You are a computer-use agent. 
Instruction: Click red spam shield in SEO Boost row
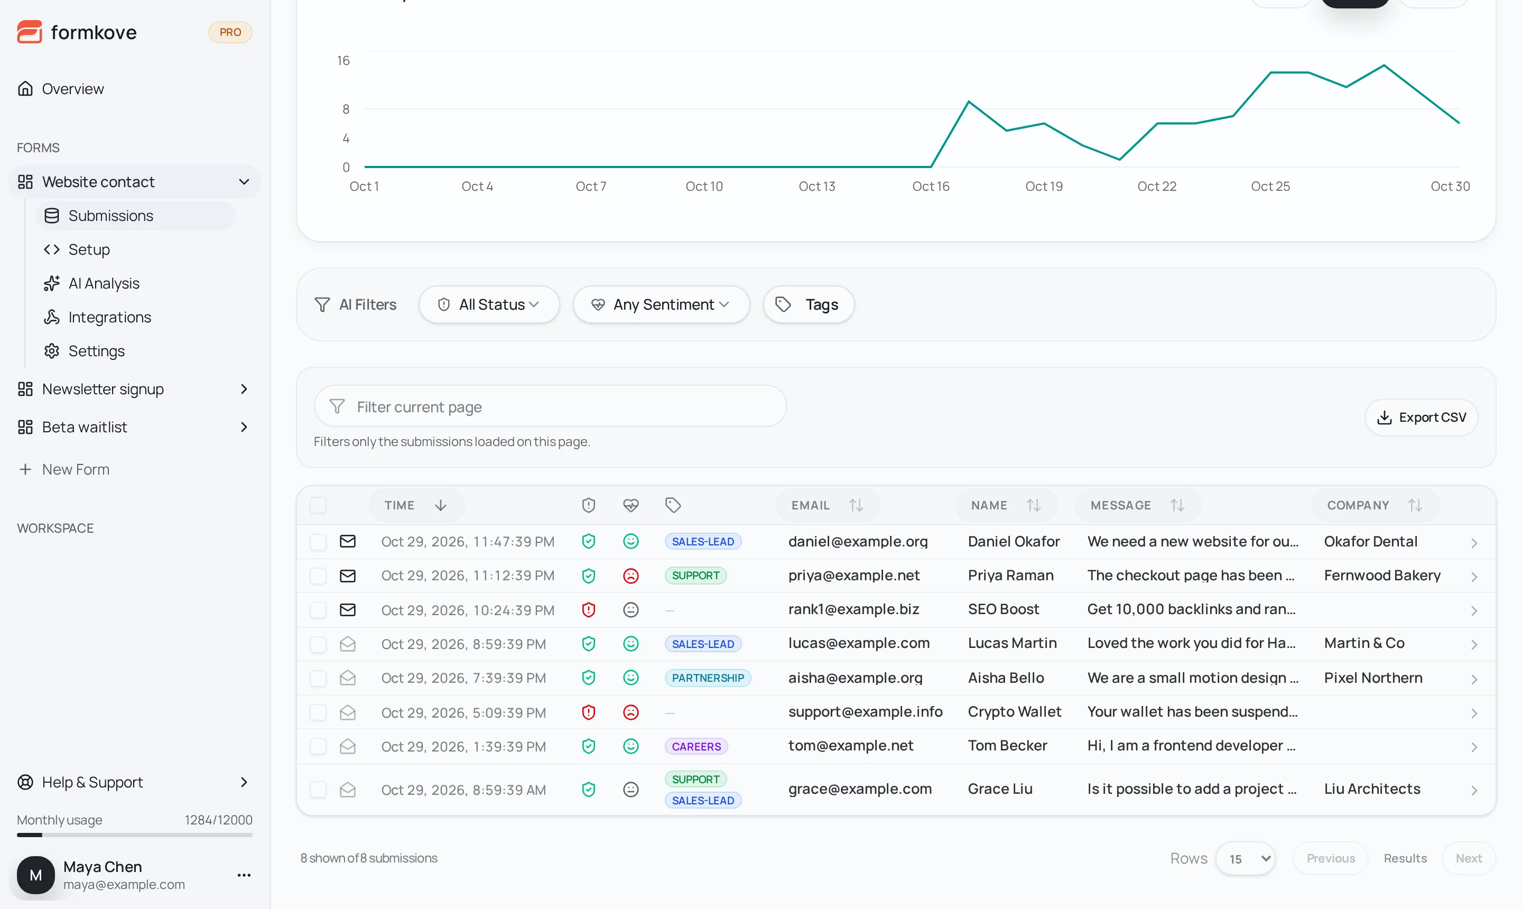pyautogui.click(x=589, y=610)
